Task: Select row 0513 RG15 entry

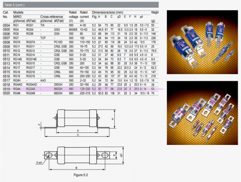Action: [80, 64]
